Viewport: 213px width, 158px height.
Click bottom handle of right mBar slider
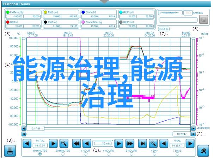point(193,124)
